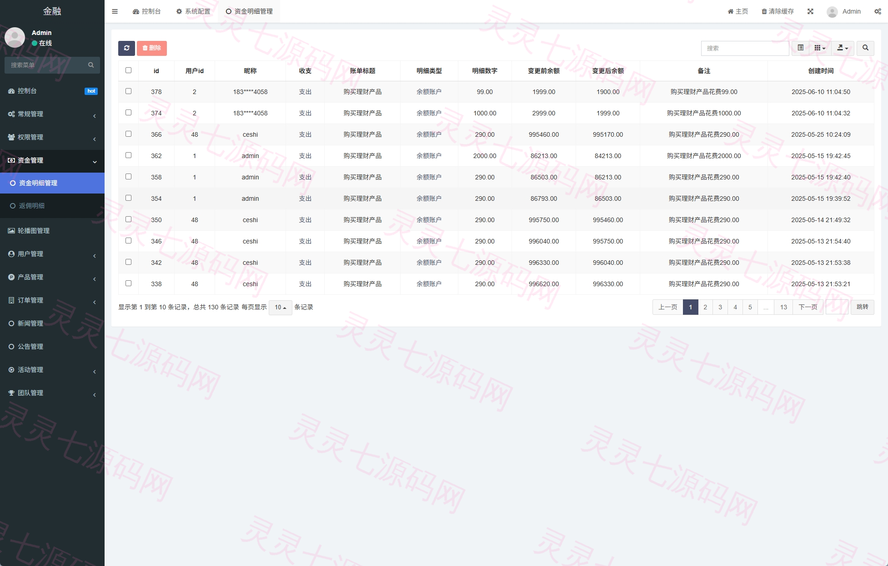Viewport: 888px width, 566px height.
Task: Switch to the 控制台 tab
Action: (x=147, y=11)
